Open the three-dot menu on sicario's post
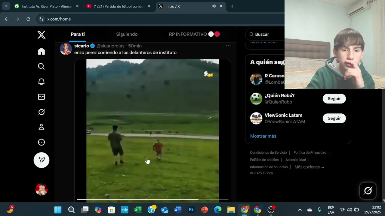 point(228,46)
